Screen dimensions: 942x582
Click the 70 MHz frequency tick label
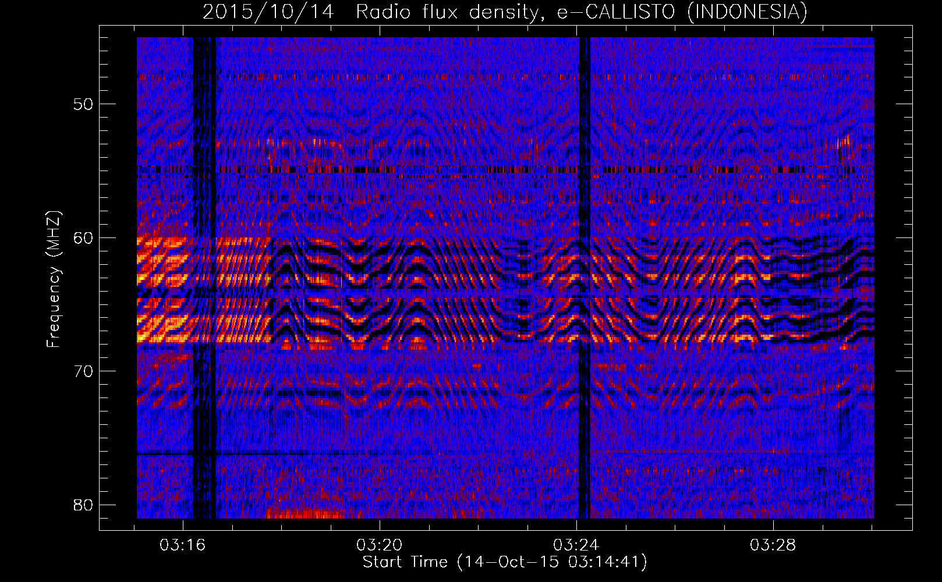(x=84, y=371)
